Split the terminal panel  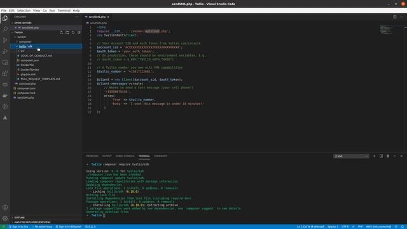coord(381,156)
